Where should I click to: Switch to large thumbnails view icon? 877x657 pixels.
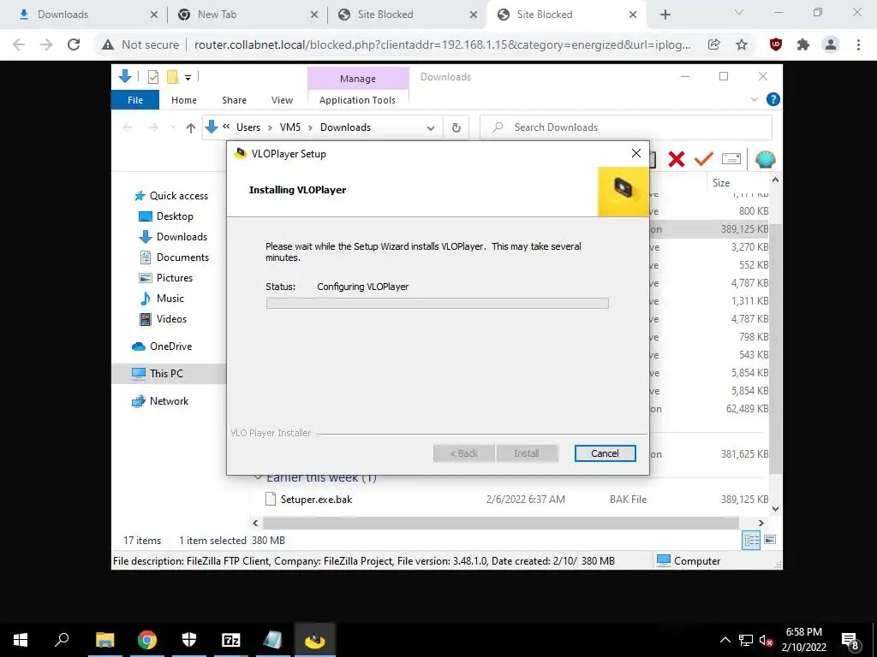[770, 540]
